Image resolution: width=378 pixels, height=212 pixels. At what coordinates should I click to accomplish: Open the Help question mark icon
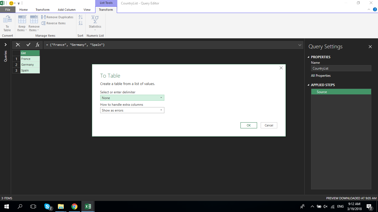tap(375, 9)
